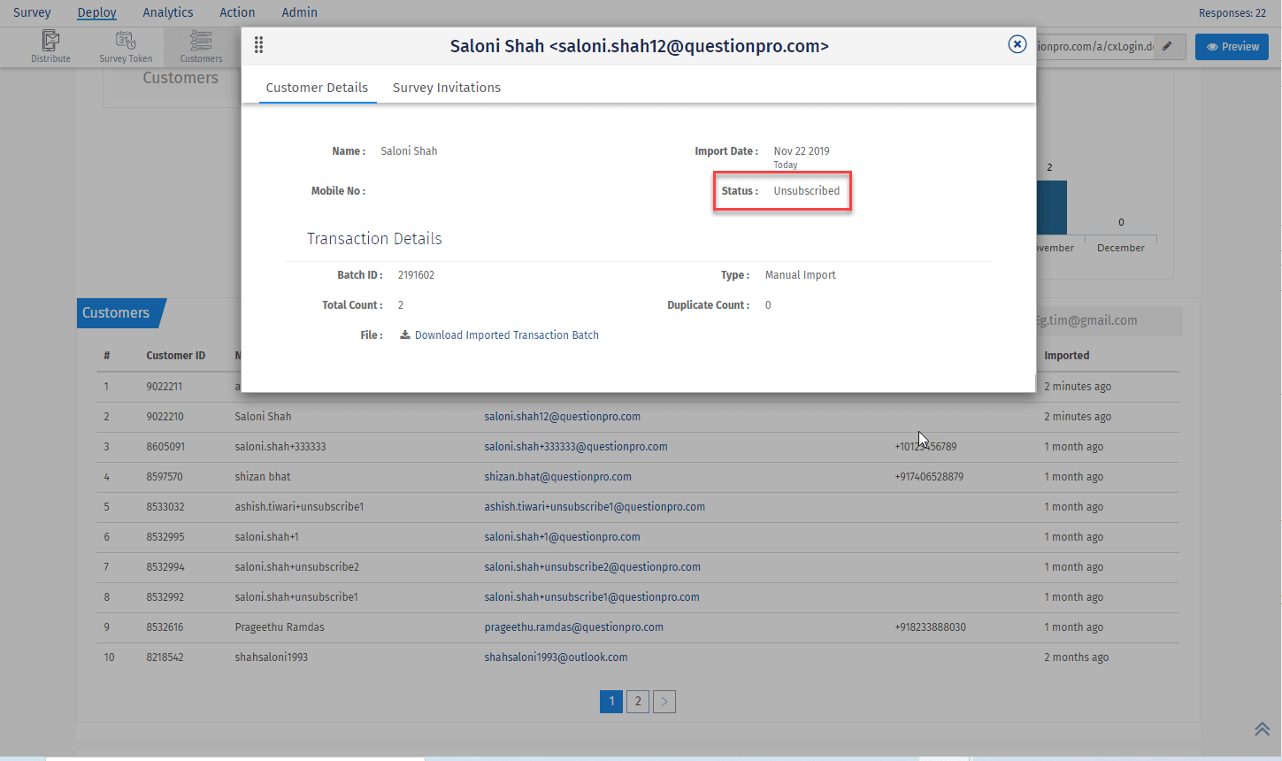Viewport: 1282px width, 761px height.
Task: Click customer ID 9022210
Action: point(165,416)
